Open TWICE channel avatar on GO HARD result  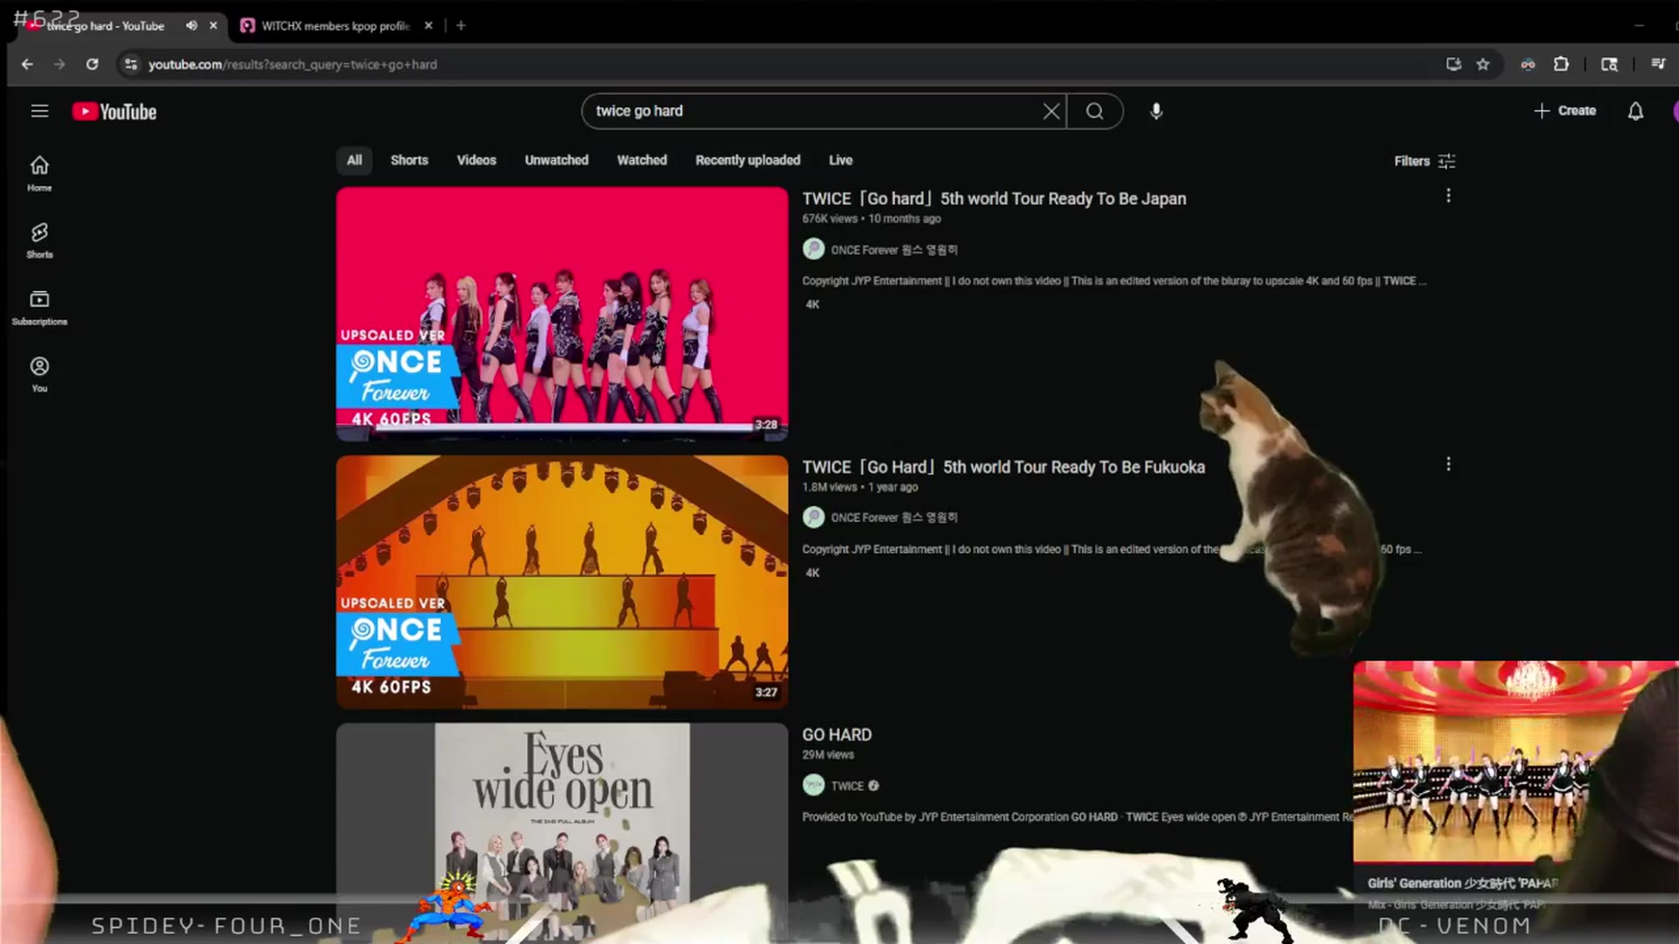coord(813,785)
